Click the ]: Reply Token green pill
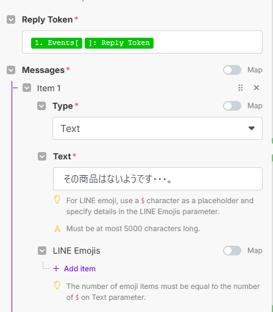Screen dimensions: 273x312 [x=119, y=43]
